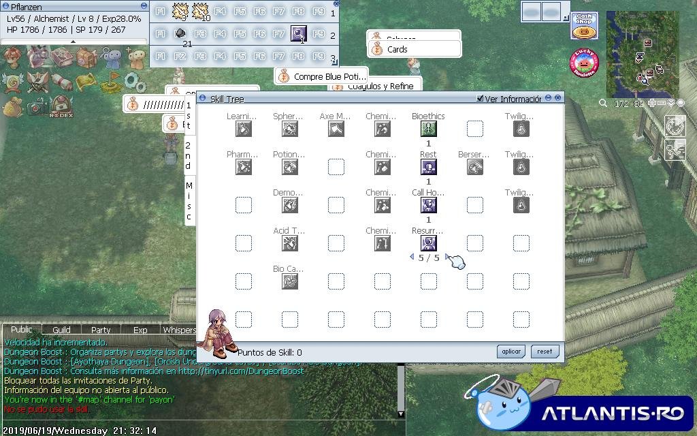Open the yellow money bag menu icon
This screenshot has height=436, width=697.
pos(12,106)
